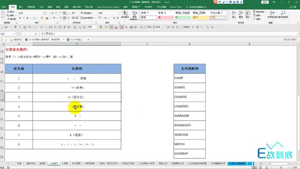Expand the Name Box dropdown

point(15,34)
